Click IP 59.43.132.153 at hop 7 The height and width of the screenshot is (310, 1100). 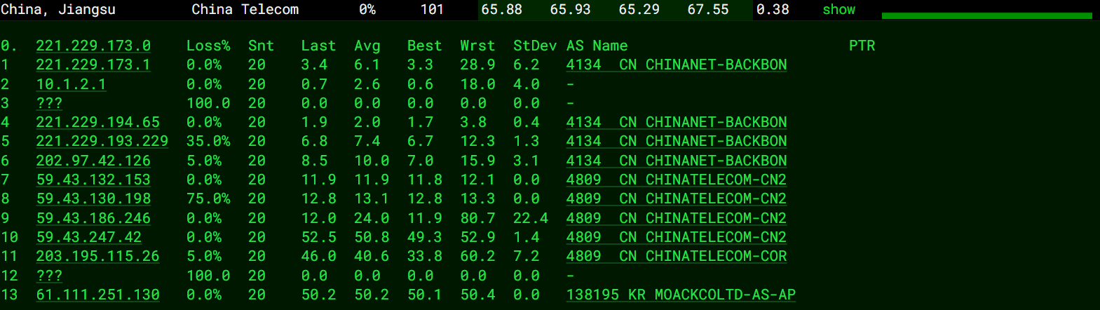[x=93, y=180]
